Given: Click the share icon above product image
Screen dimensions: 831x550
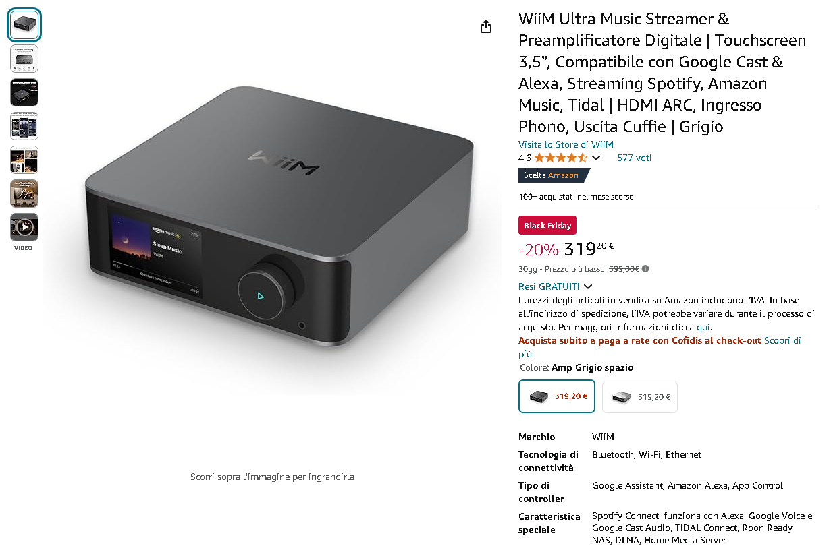Looking at the screenshot, I should (x=486, y=26).
